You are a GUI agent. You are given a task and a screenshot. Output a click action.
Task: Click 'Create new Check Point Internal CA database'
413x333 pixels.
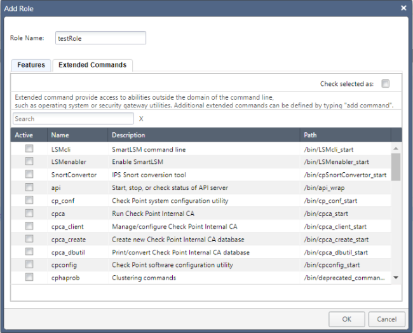(178, 240)
